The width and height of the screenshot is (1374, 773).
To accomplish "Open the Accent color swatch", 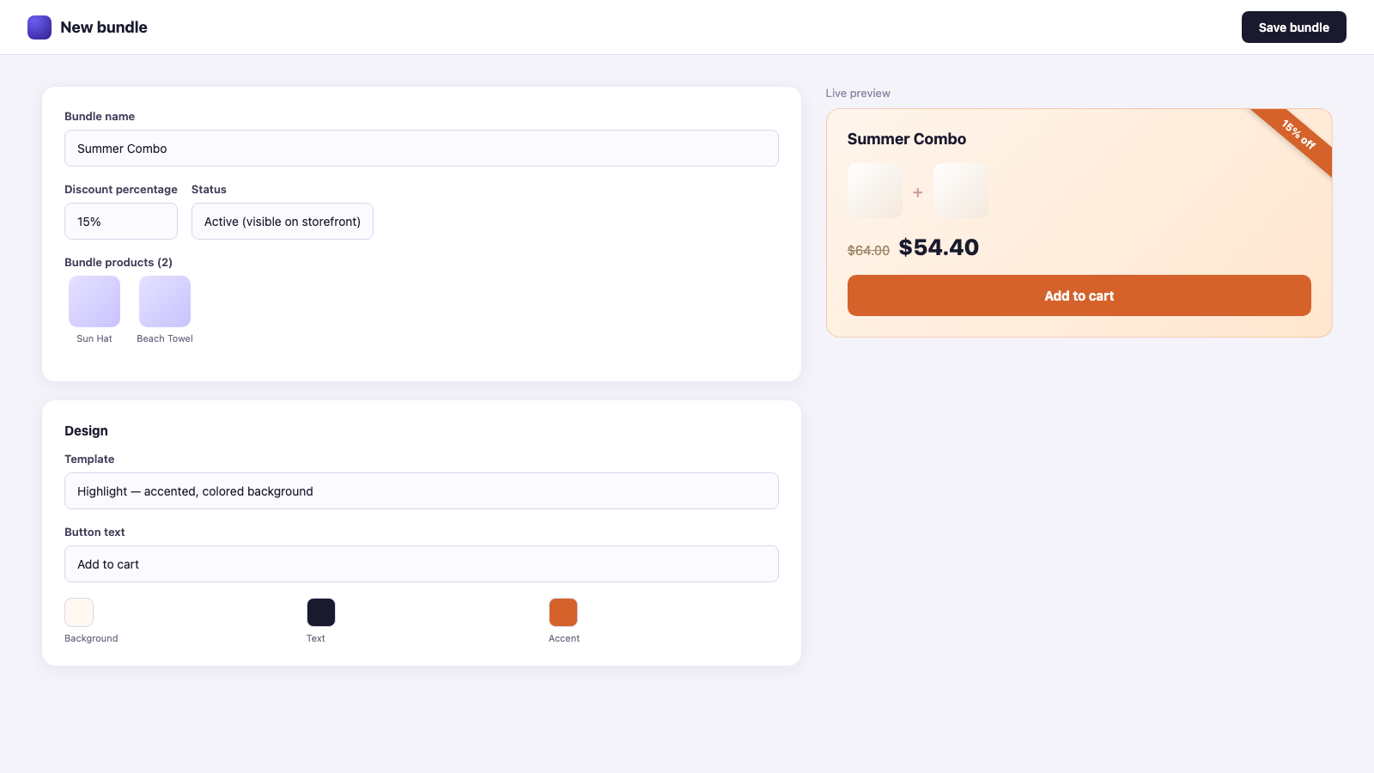I will coord(563,612).
